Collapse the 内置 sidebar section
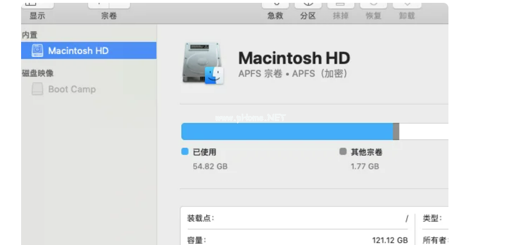Image resolution: width=506 pixels, height=245 pixels. point(30,35)
